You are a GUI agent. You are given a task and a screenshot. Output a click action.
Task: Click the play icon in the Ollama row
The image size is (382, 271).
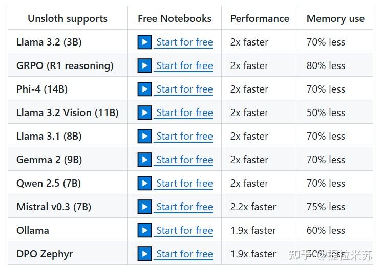[145, 231]
